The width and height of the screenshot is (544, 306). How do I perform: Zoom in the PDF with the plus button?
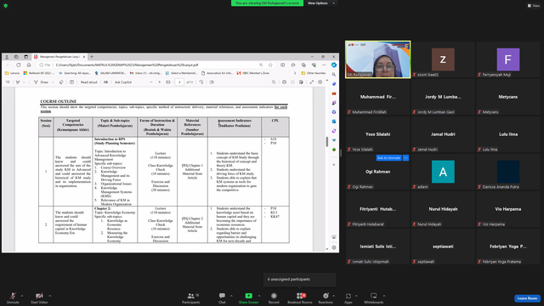(159, 82)
